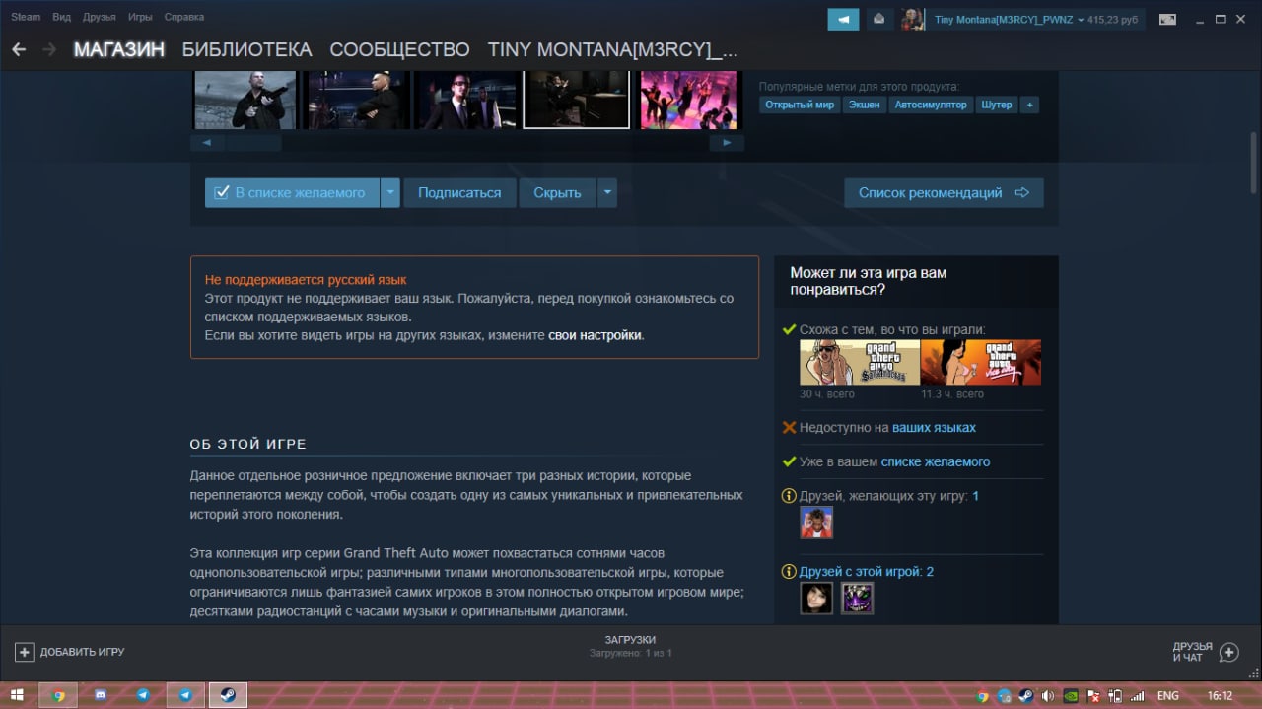Switch to Big Picture mode icon

[x=1168, y=19]
